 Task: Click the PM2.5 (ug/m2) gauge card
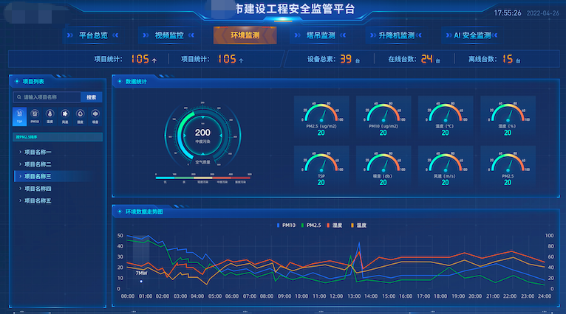[x=321, y=116]
